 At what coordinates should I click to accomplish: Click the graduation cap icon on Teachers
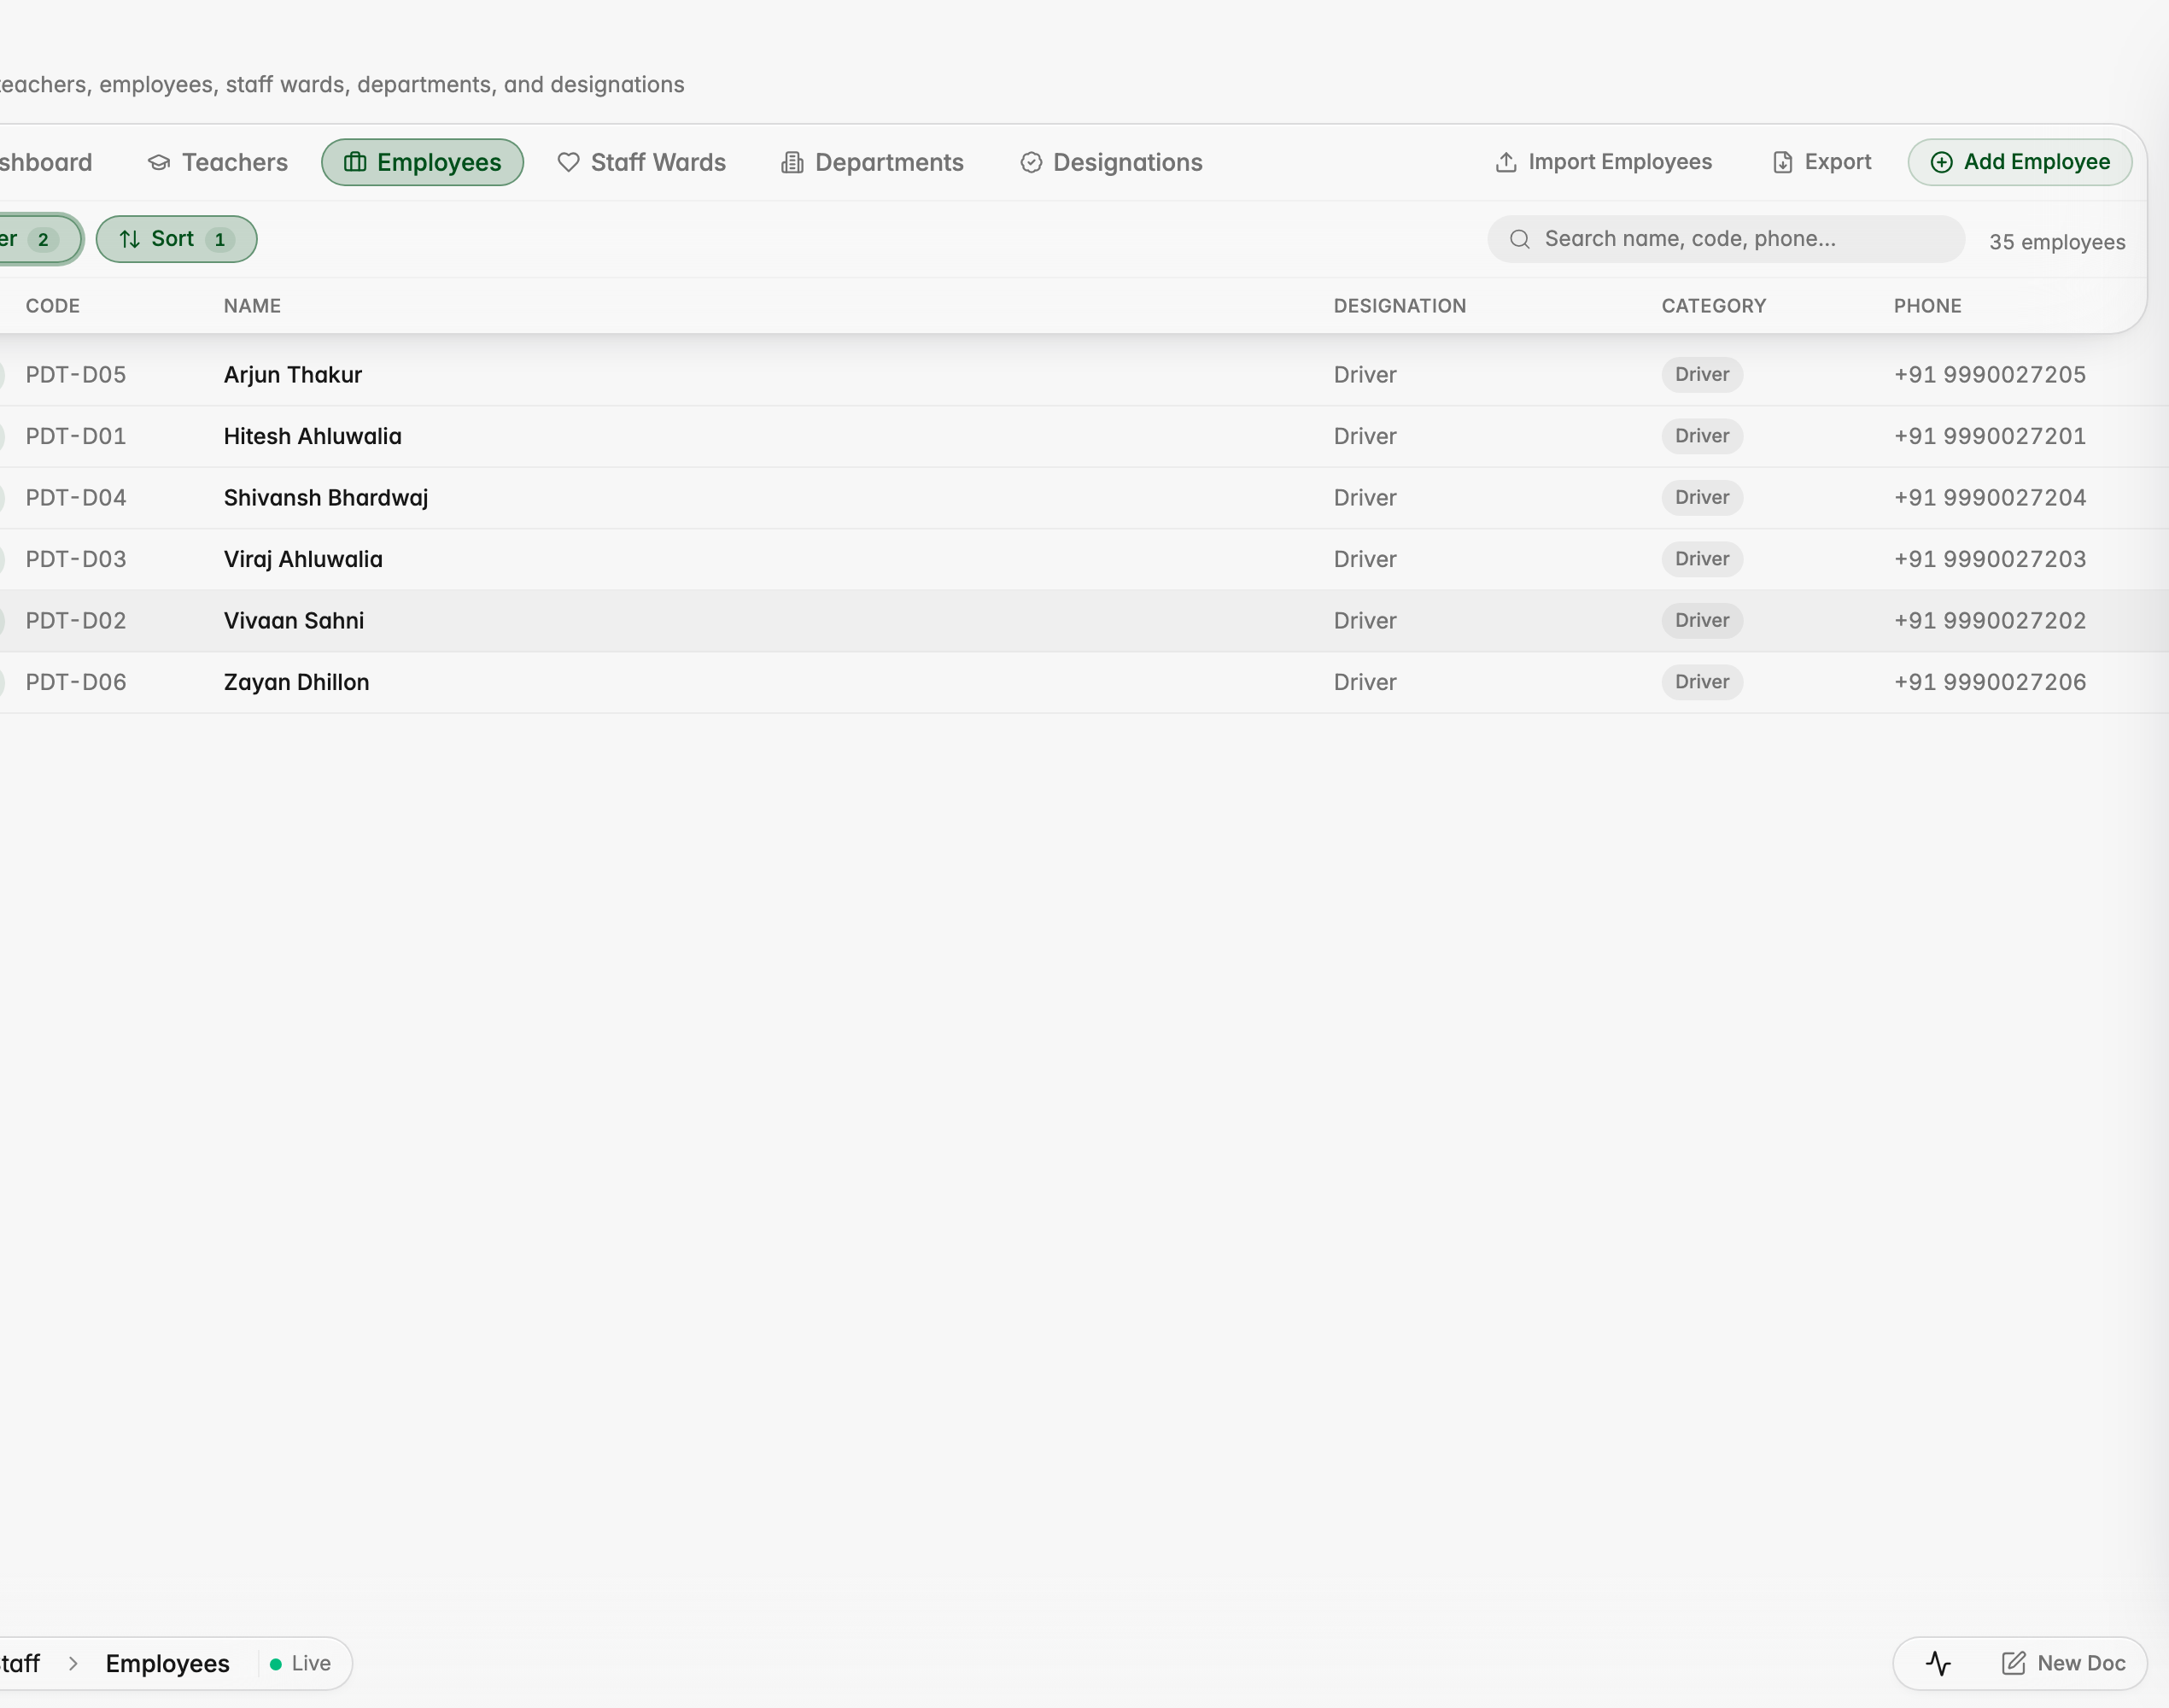tap(158, 162)
